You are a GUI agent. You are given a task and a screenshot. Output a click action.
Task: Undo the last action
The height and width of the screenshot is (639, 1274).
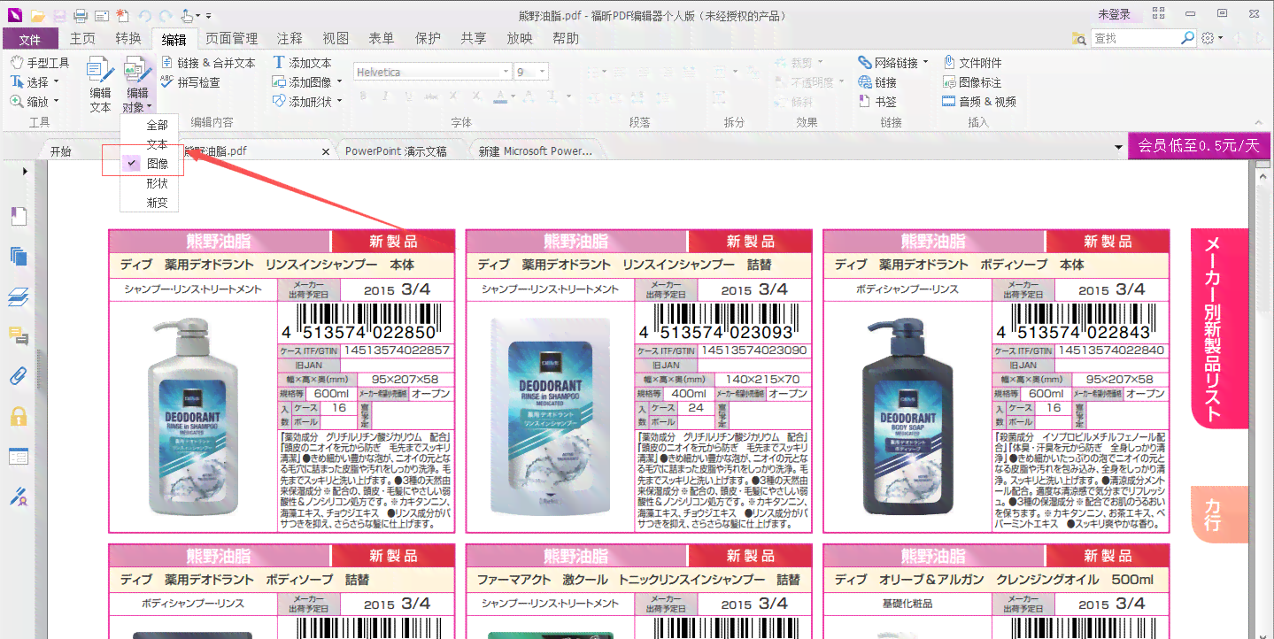point(143,16)
